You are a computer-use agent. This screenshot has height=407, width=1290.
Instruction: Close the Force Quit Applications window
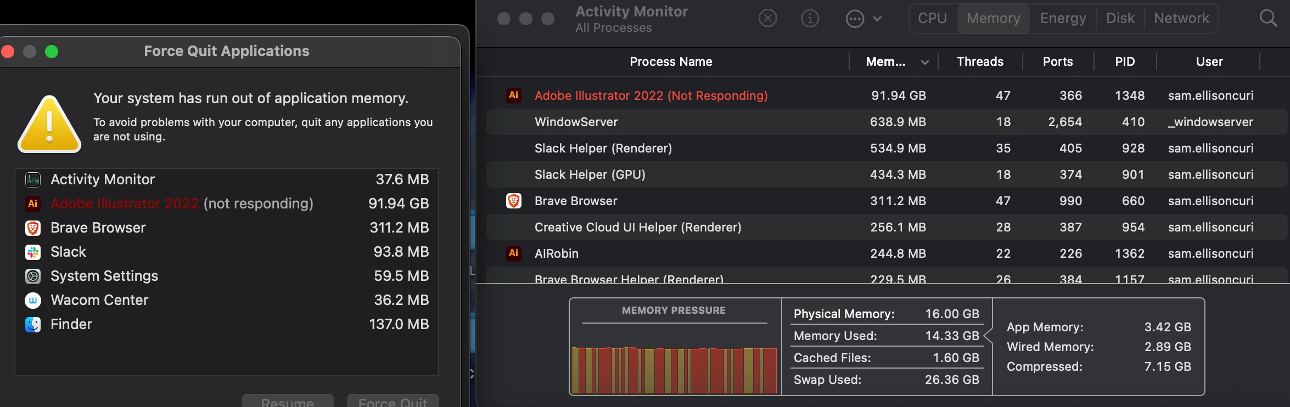8,52
